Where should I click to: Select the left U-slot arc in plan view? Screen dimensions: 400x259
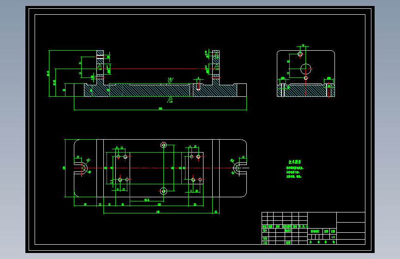pyautogui.click(x=84, y=168)
